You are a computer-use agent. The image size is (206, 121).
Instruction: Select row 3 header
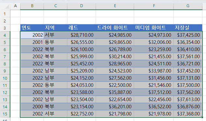coord(5,28)
